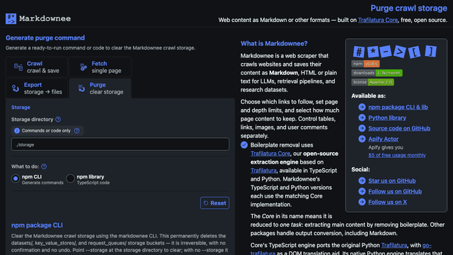
Task: Click arrow icon beside npm package CLI & lib
Action: pyautogui.click(x=362, y=107)
